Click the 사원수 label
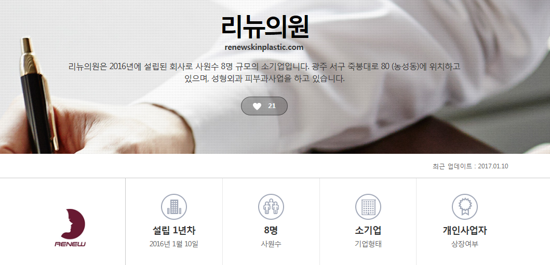The image size is (550, 265). [x=271, y=244]
